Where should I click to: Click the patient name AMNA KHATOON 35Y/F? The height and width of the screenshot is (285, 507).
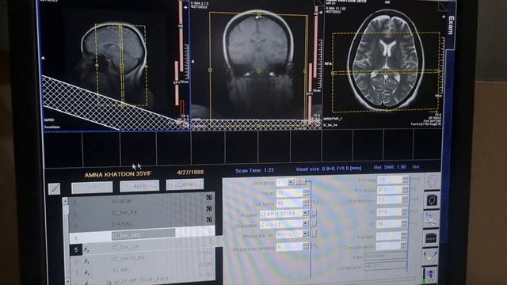(118, 175)
